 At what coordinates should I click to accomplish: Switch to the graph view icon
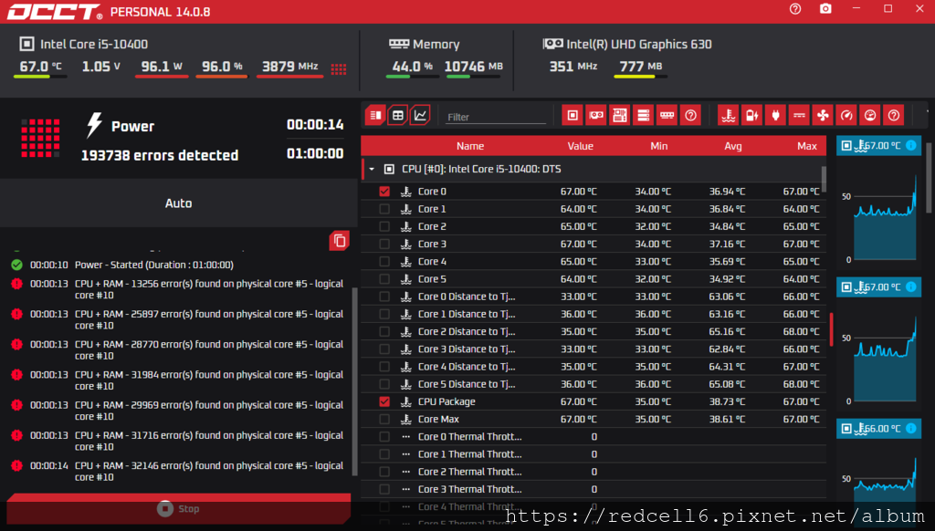(420, 115)
